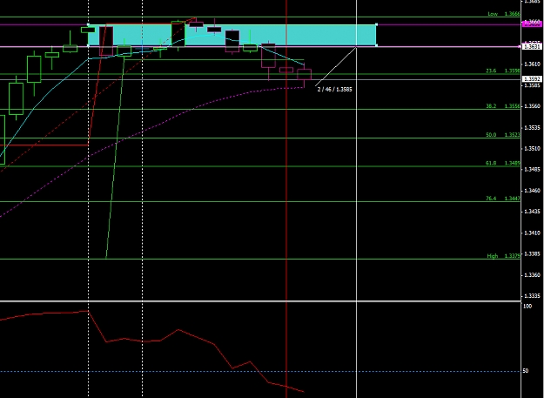
Task: Click the indicator scale value 50
Action: click(526, 371)
